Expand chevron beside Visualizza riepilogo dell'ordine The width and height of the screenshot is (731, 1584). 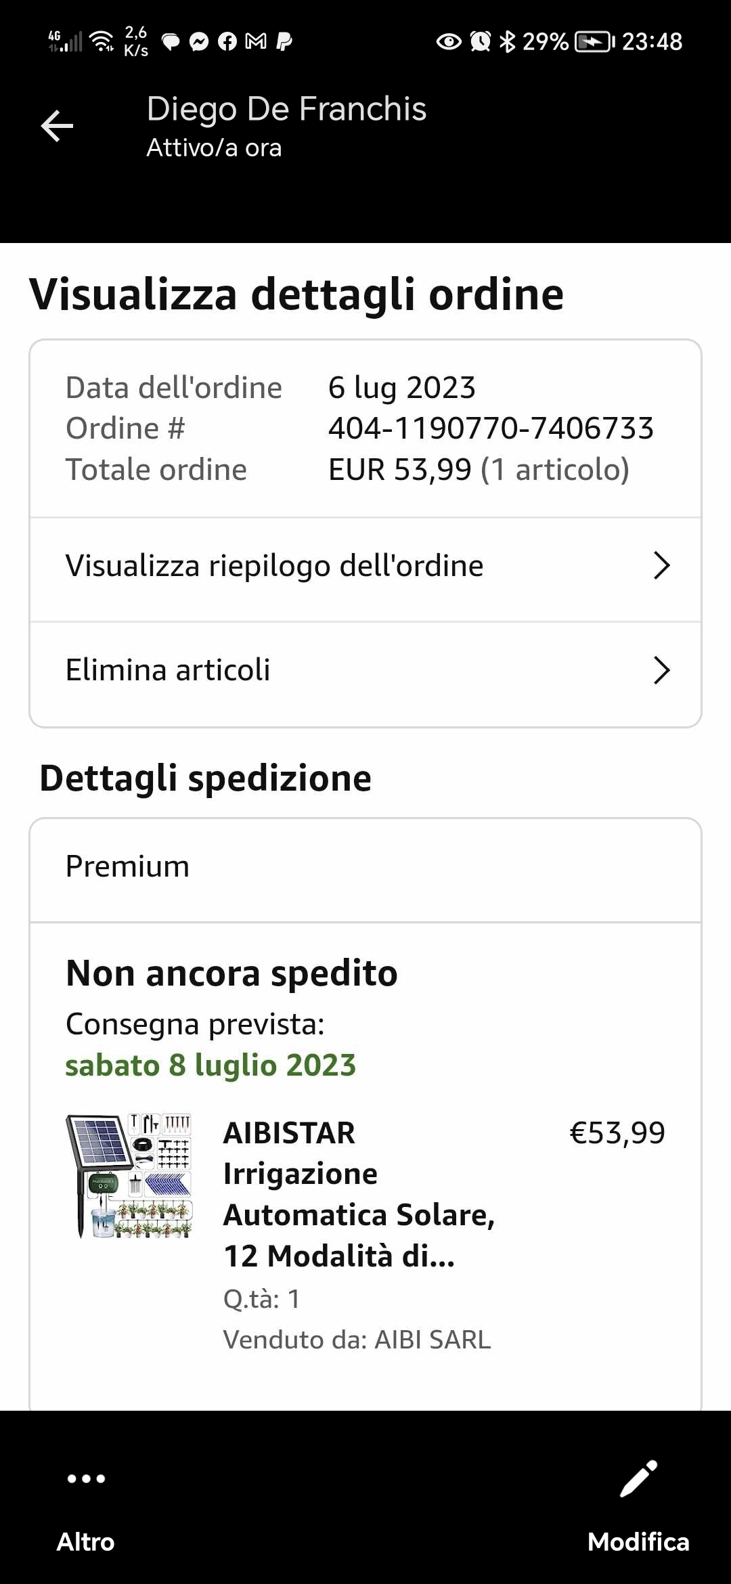coord(661,566)
